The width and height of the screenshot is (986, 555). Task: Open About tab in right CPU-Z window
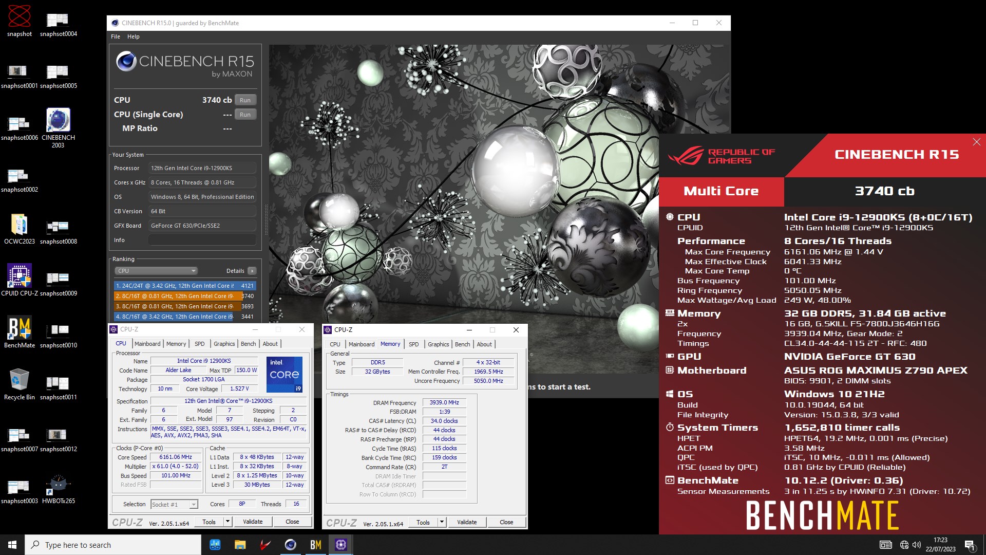[484, 344]
